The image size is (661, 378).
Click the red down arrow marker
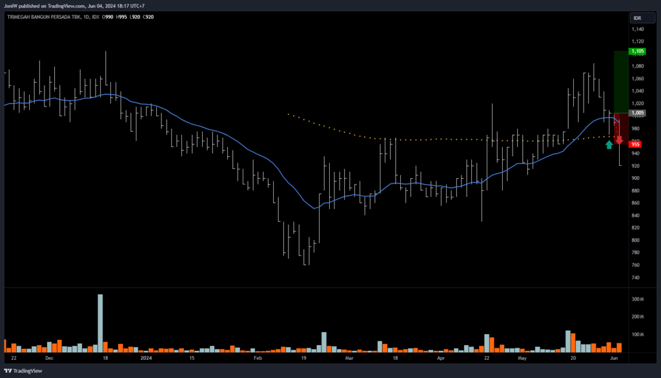point(619,140)
